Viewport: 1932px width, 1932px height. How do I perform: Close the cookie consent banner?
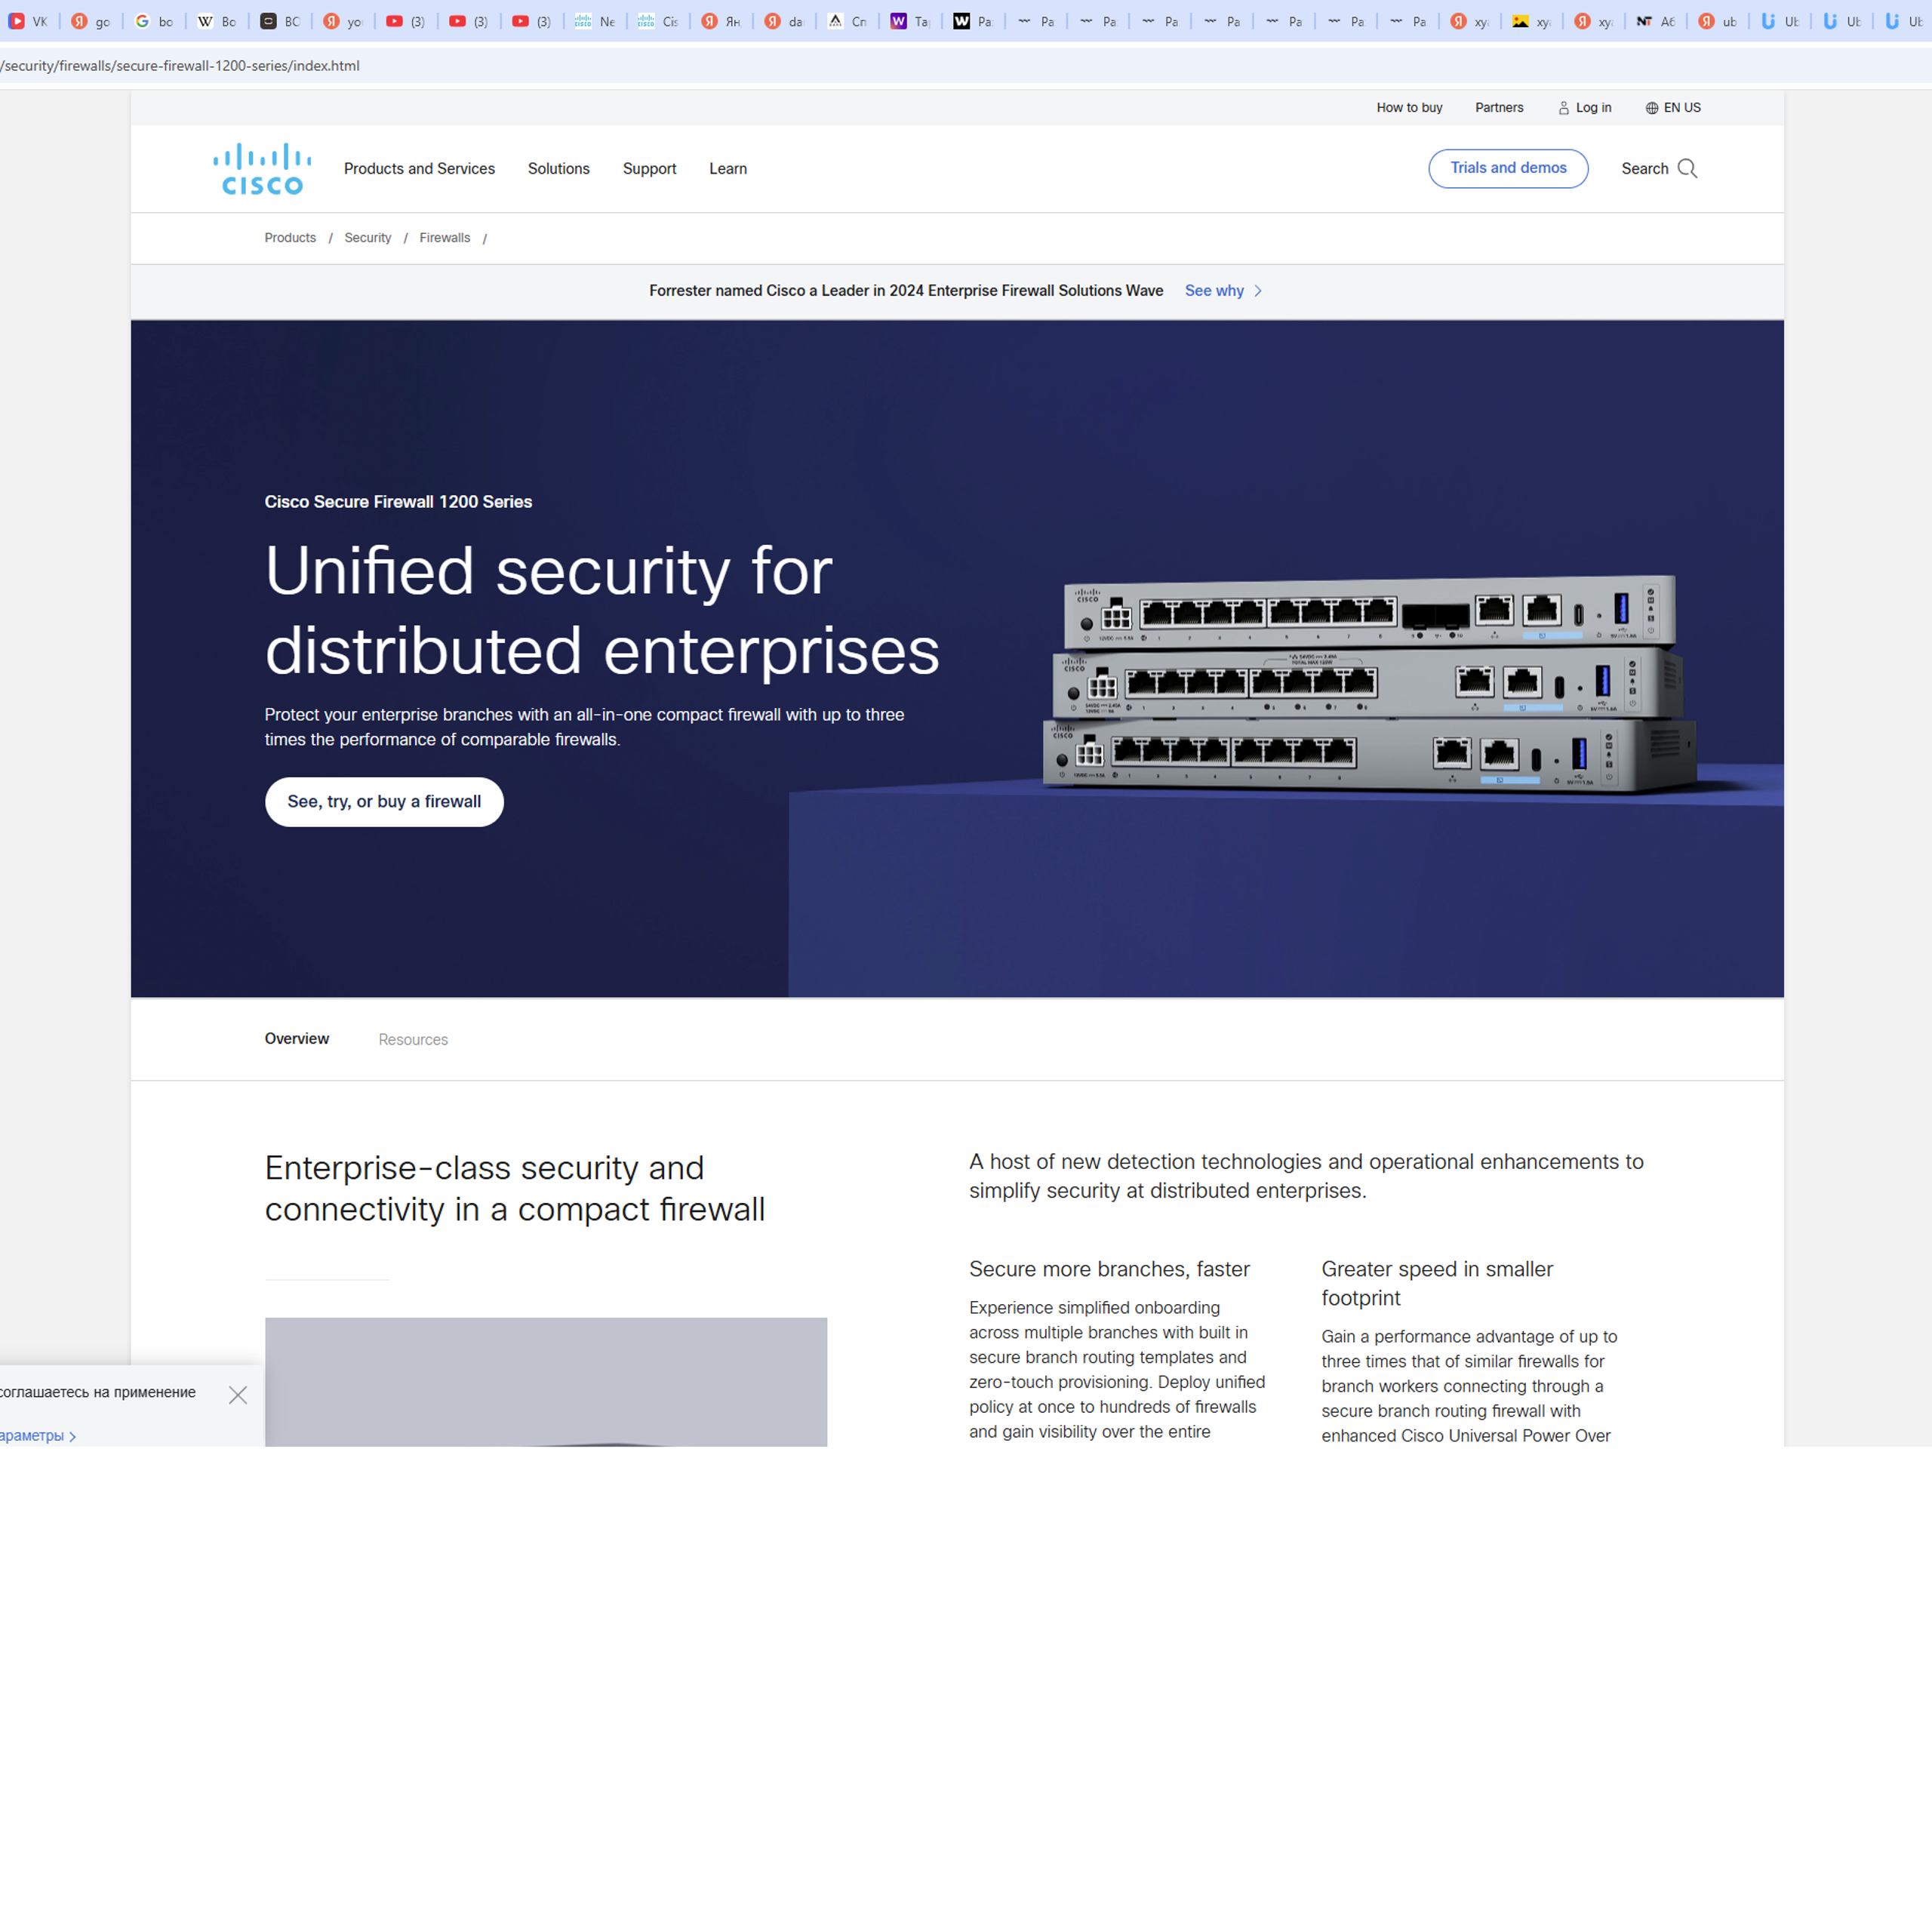[x=237, y=1395]
